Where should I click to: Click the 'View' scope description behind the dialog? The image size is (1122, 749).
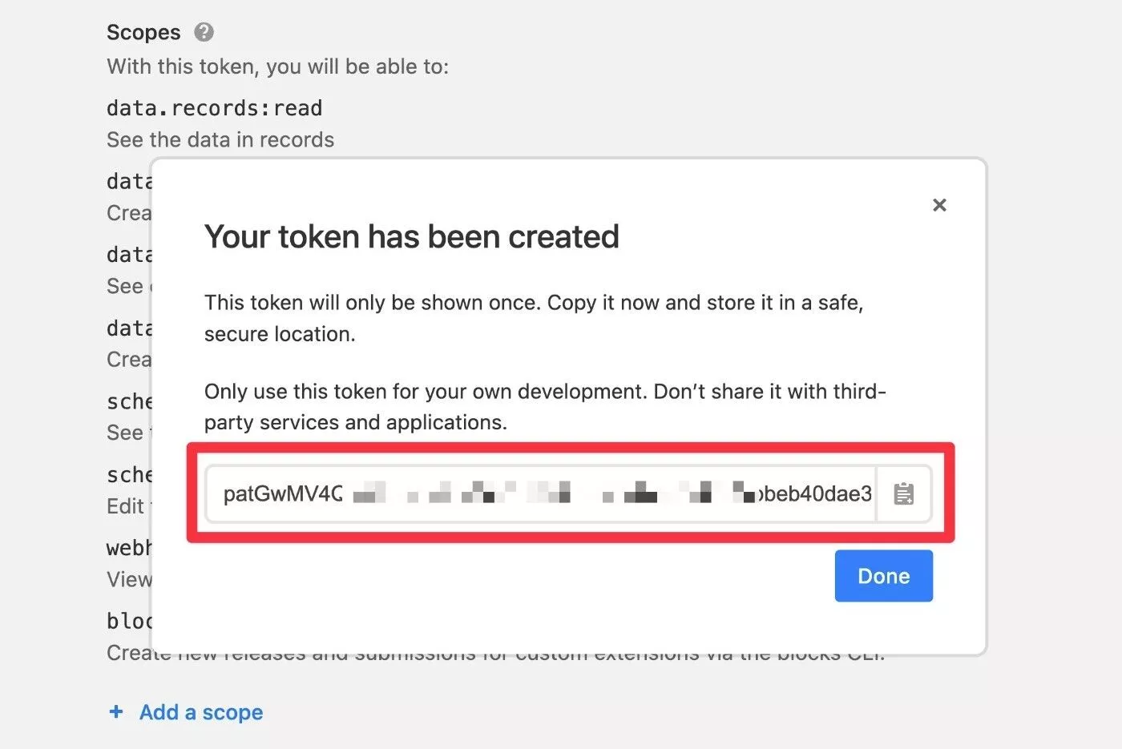point(128,579)
